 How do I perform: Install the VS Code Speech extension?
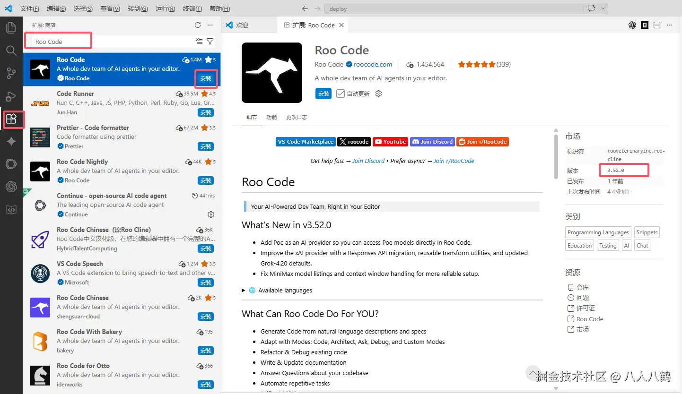[x=206, y=283]
